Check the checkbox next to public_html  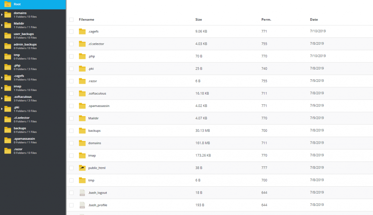coord(71,168)
